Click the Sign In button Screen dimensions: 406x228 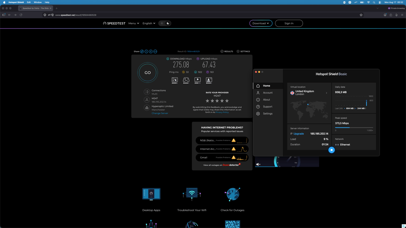click(289, 23)
